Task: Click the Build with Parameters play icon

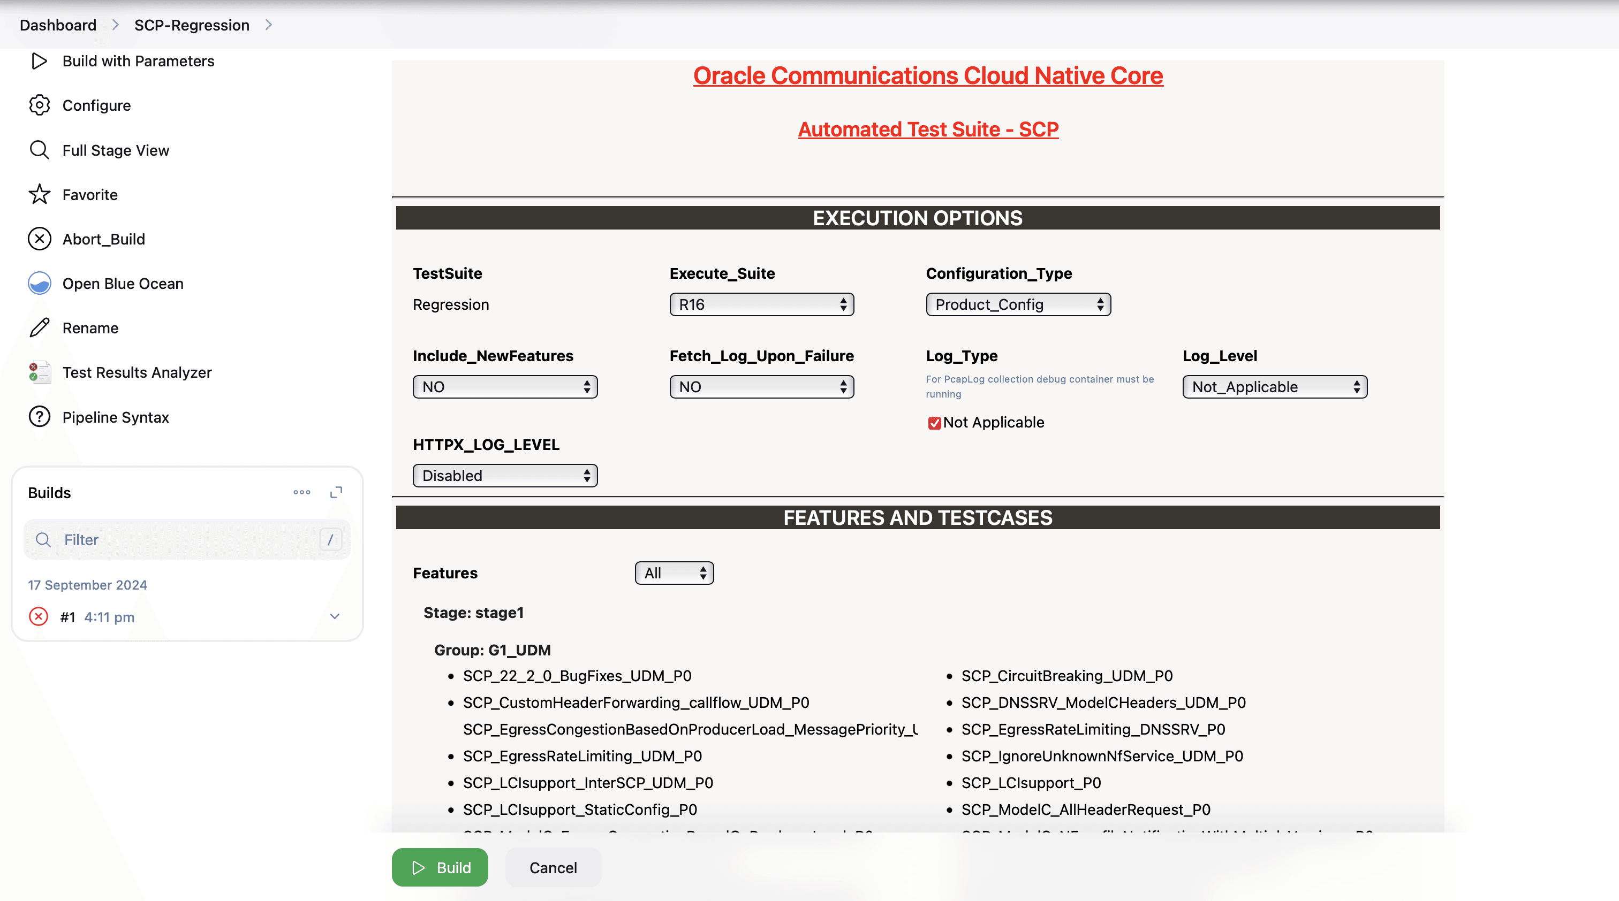Action: 39,61
